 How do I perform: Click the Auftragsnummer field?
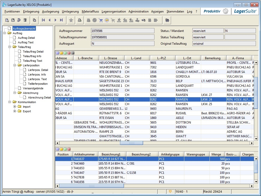coord(123,31)
